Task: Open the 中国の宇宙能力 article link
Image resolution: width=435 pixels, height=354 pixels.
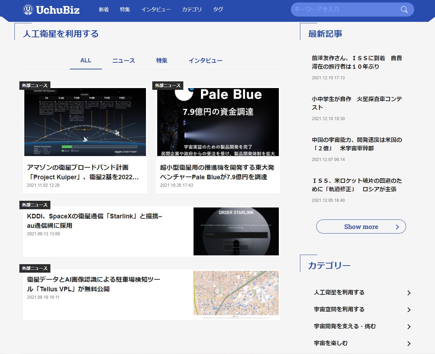Action: coord(357,144)
